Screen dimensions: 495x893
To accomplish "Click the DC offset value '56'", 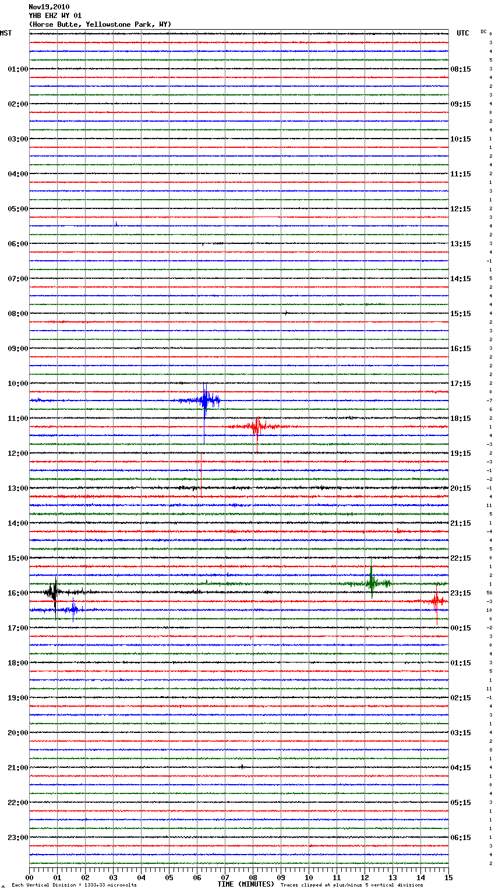I will point(490,593).
